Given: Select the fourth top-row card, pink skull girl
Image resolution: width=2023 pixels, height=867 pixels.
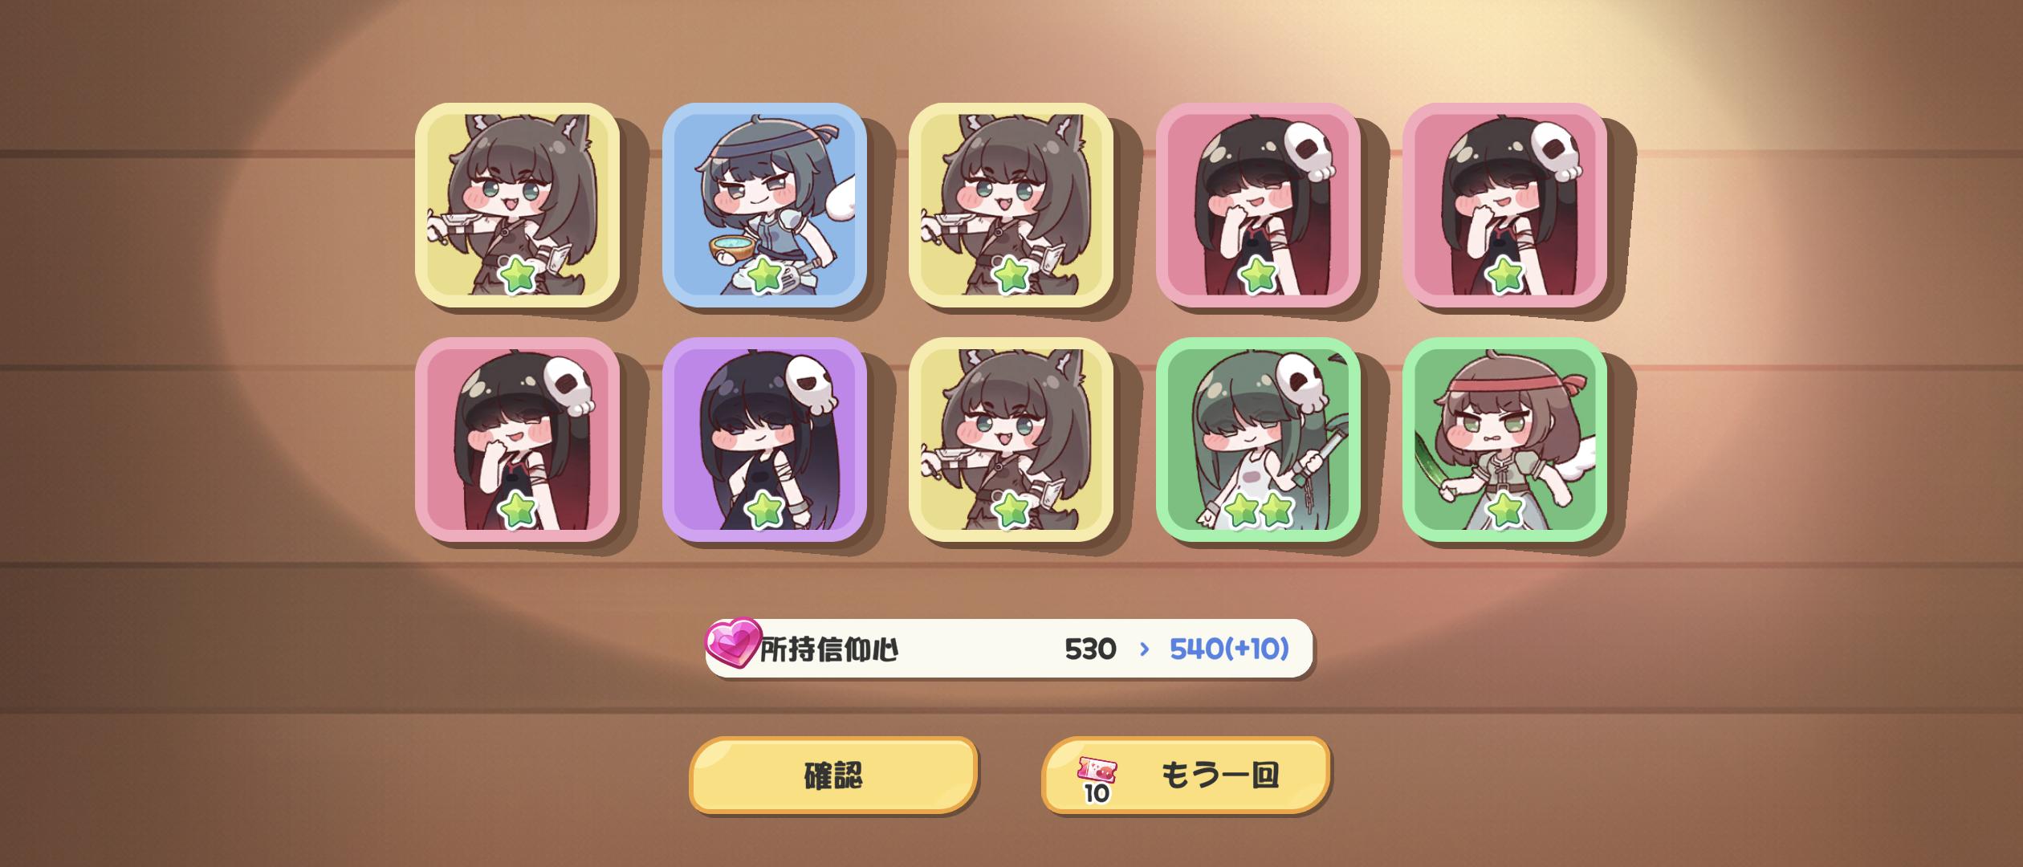Looking at the screenshot, I should pyautogui.click(x=1258, y=205).
